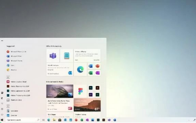Open the small Illustrator tile

pos(97,88)
